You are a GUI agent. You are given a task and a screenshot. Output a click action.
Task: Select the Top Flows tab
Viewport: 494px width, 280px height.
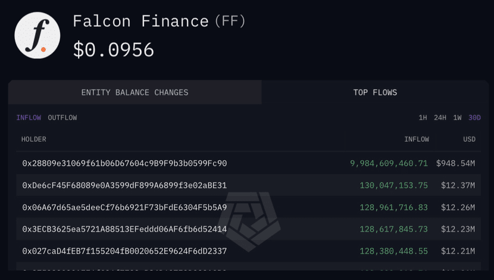pyautogui.click(x=375, y=92)
